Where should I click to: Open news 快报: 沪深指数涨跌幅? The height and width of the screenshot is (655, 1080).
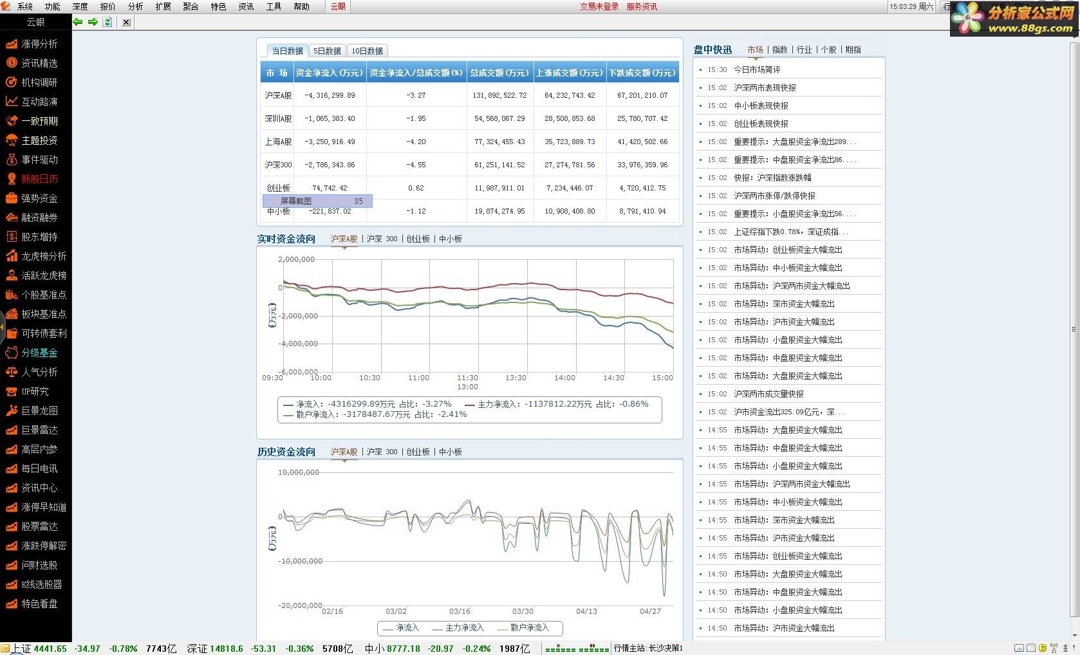[x=772, y=178]
